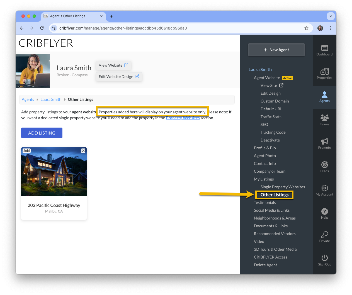Select Delete Agent menu item

pyautogui.click(x=265, y=265)
